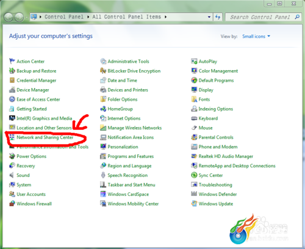The width and height of the screenshot is (305, 249).
Task: Open the Troubleshooting link
Action: click(215, 185)
